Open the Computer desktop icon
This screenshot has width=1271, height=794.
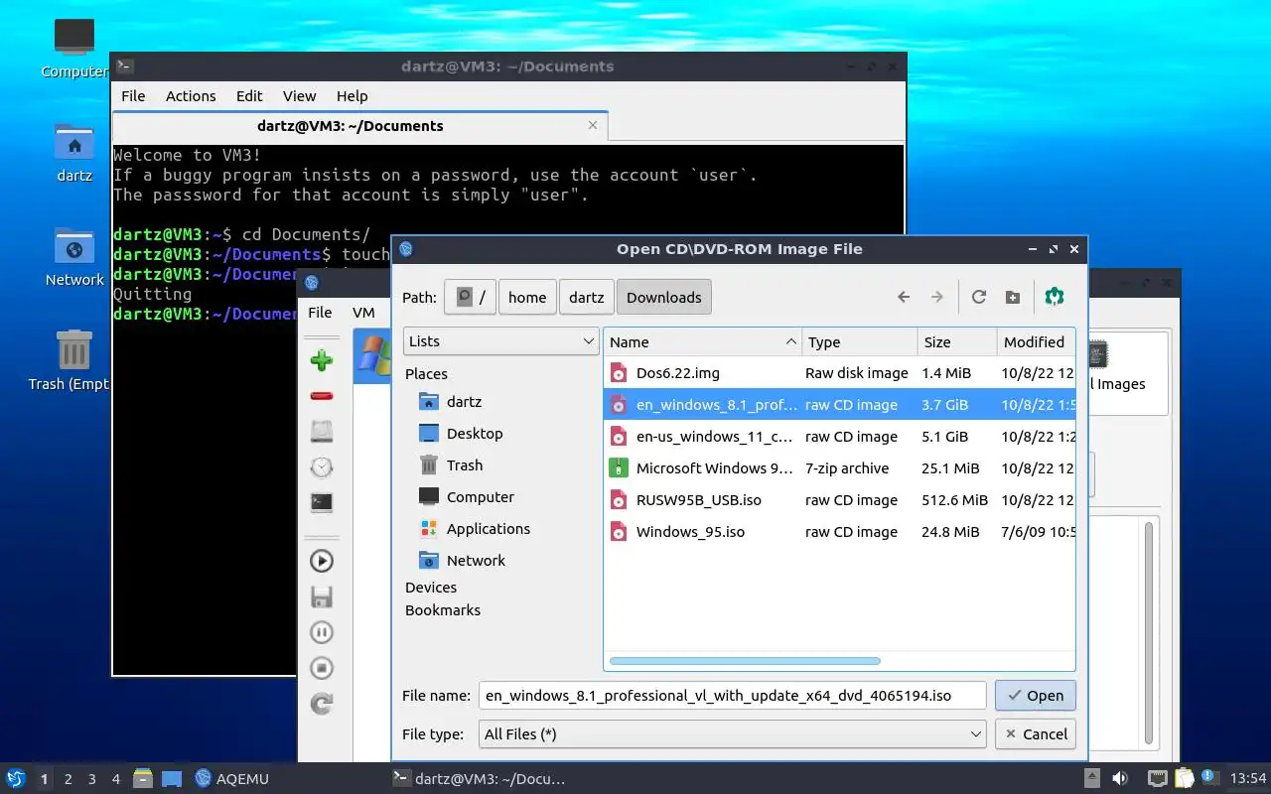pos(74,48)
